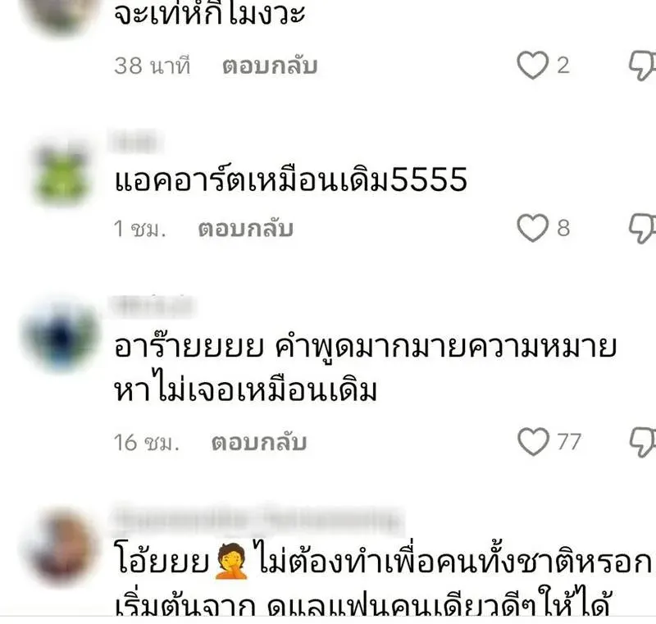Screen dimensions: 656x624
Task: Select the แอคอาร์ตเหมือนเดิม5555 comment text
Action: pyautogui.click(x=291, y=180)
